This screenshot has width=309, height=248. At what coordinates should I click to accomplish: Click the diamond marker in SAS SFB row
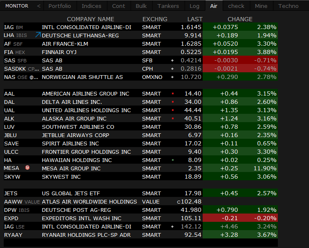click(172, 61)
